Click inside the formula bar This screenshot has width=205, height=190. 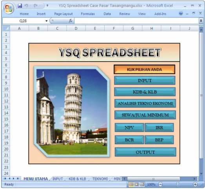pos(137,21)
